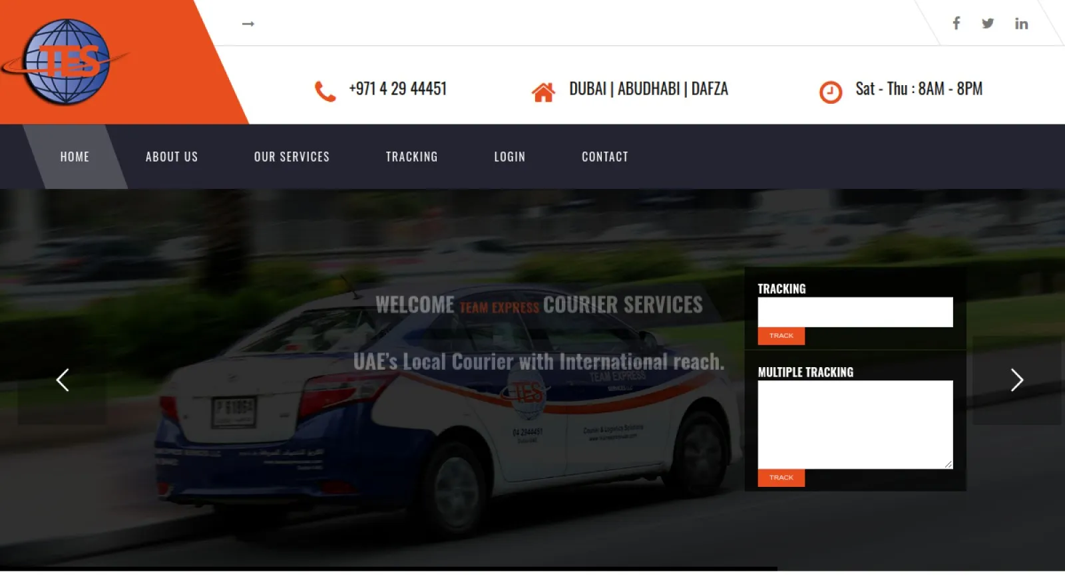Image resolution: width=1065 pixels, height=576 pixels.
Task: Go to the Contact page
Action: pyautogui.click(x=604, y=157)
